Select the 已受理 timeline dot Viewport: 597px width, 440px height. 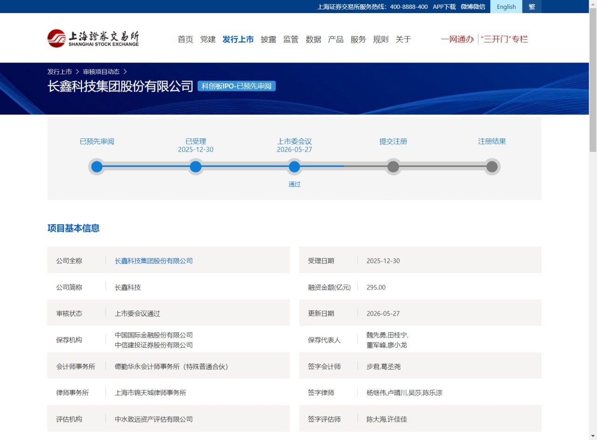tap(195, 167)
